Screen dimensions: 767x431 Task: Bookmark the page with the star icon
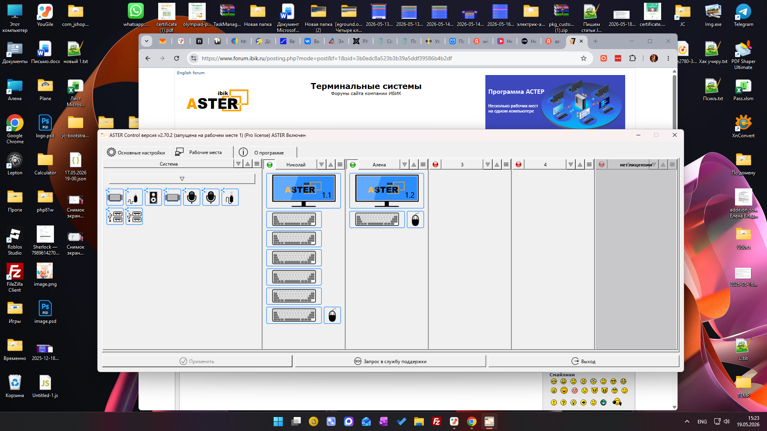584,58
